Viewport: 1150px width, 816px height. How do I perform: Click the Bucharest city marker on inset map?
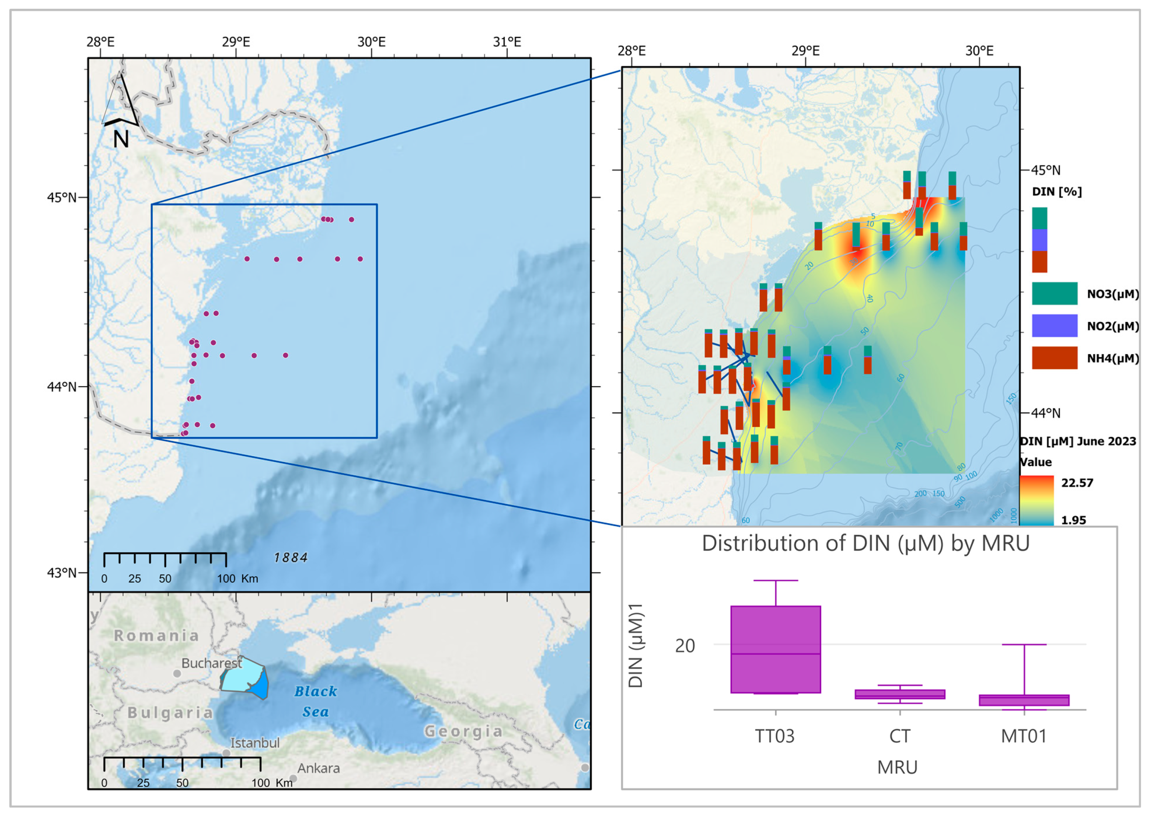(177, 673)
